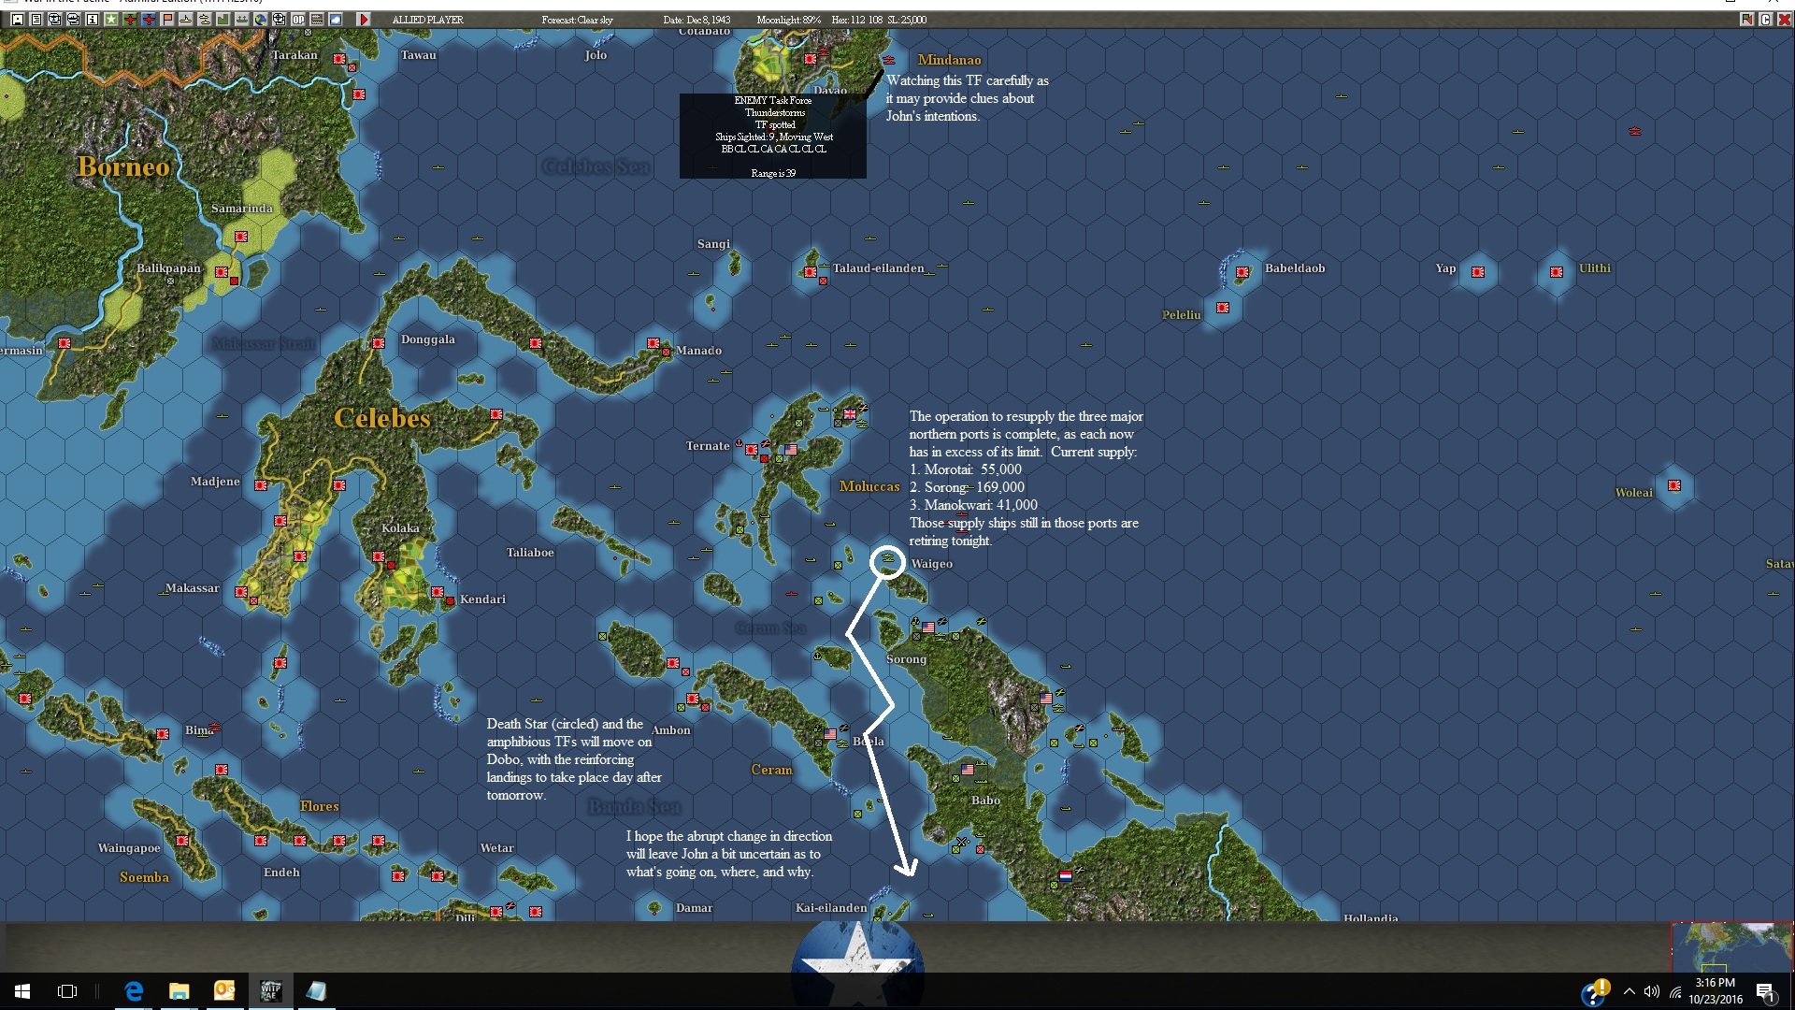Image resolution: width=1795 pixels, height=1010 pixels.
Task: Click the crosshair target toolbar icon
Action: click(279, 19)
